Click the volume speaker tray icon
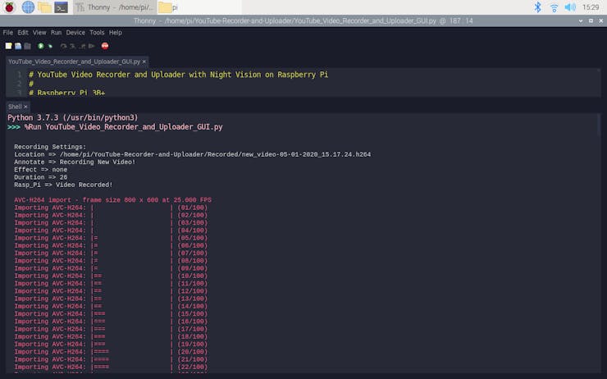Viewport: 607px width, 379px height. (570, 7)
